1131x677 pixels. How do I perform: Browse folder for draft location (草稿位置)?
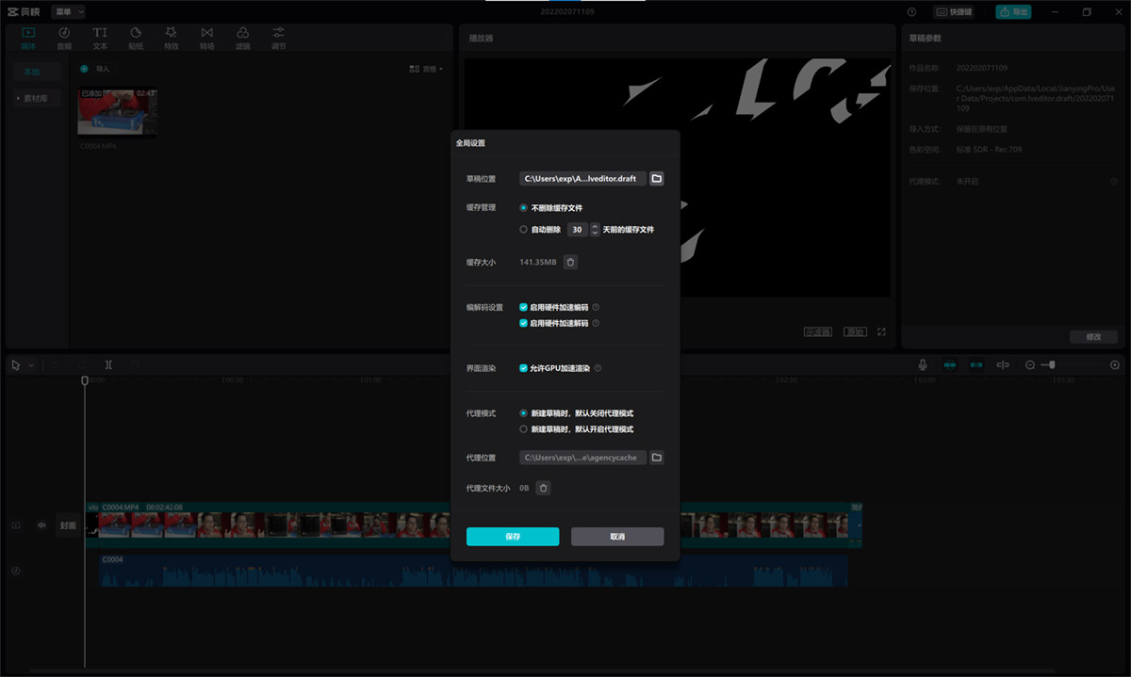pyautogui.click(x=657, y=178)
